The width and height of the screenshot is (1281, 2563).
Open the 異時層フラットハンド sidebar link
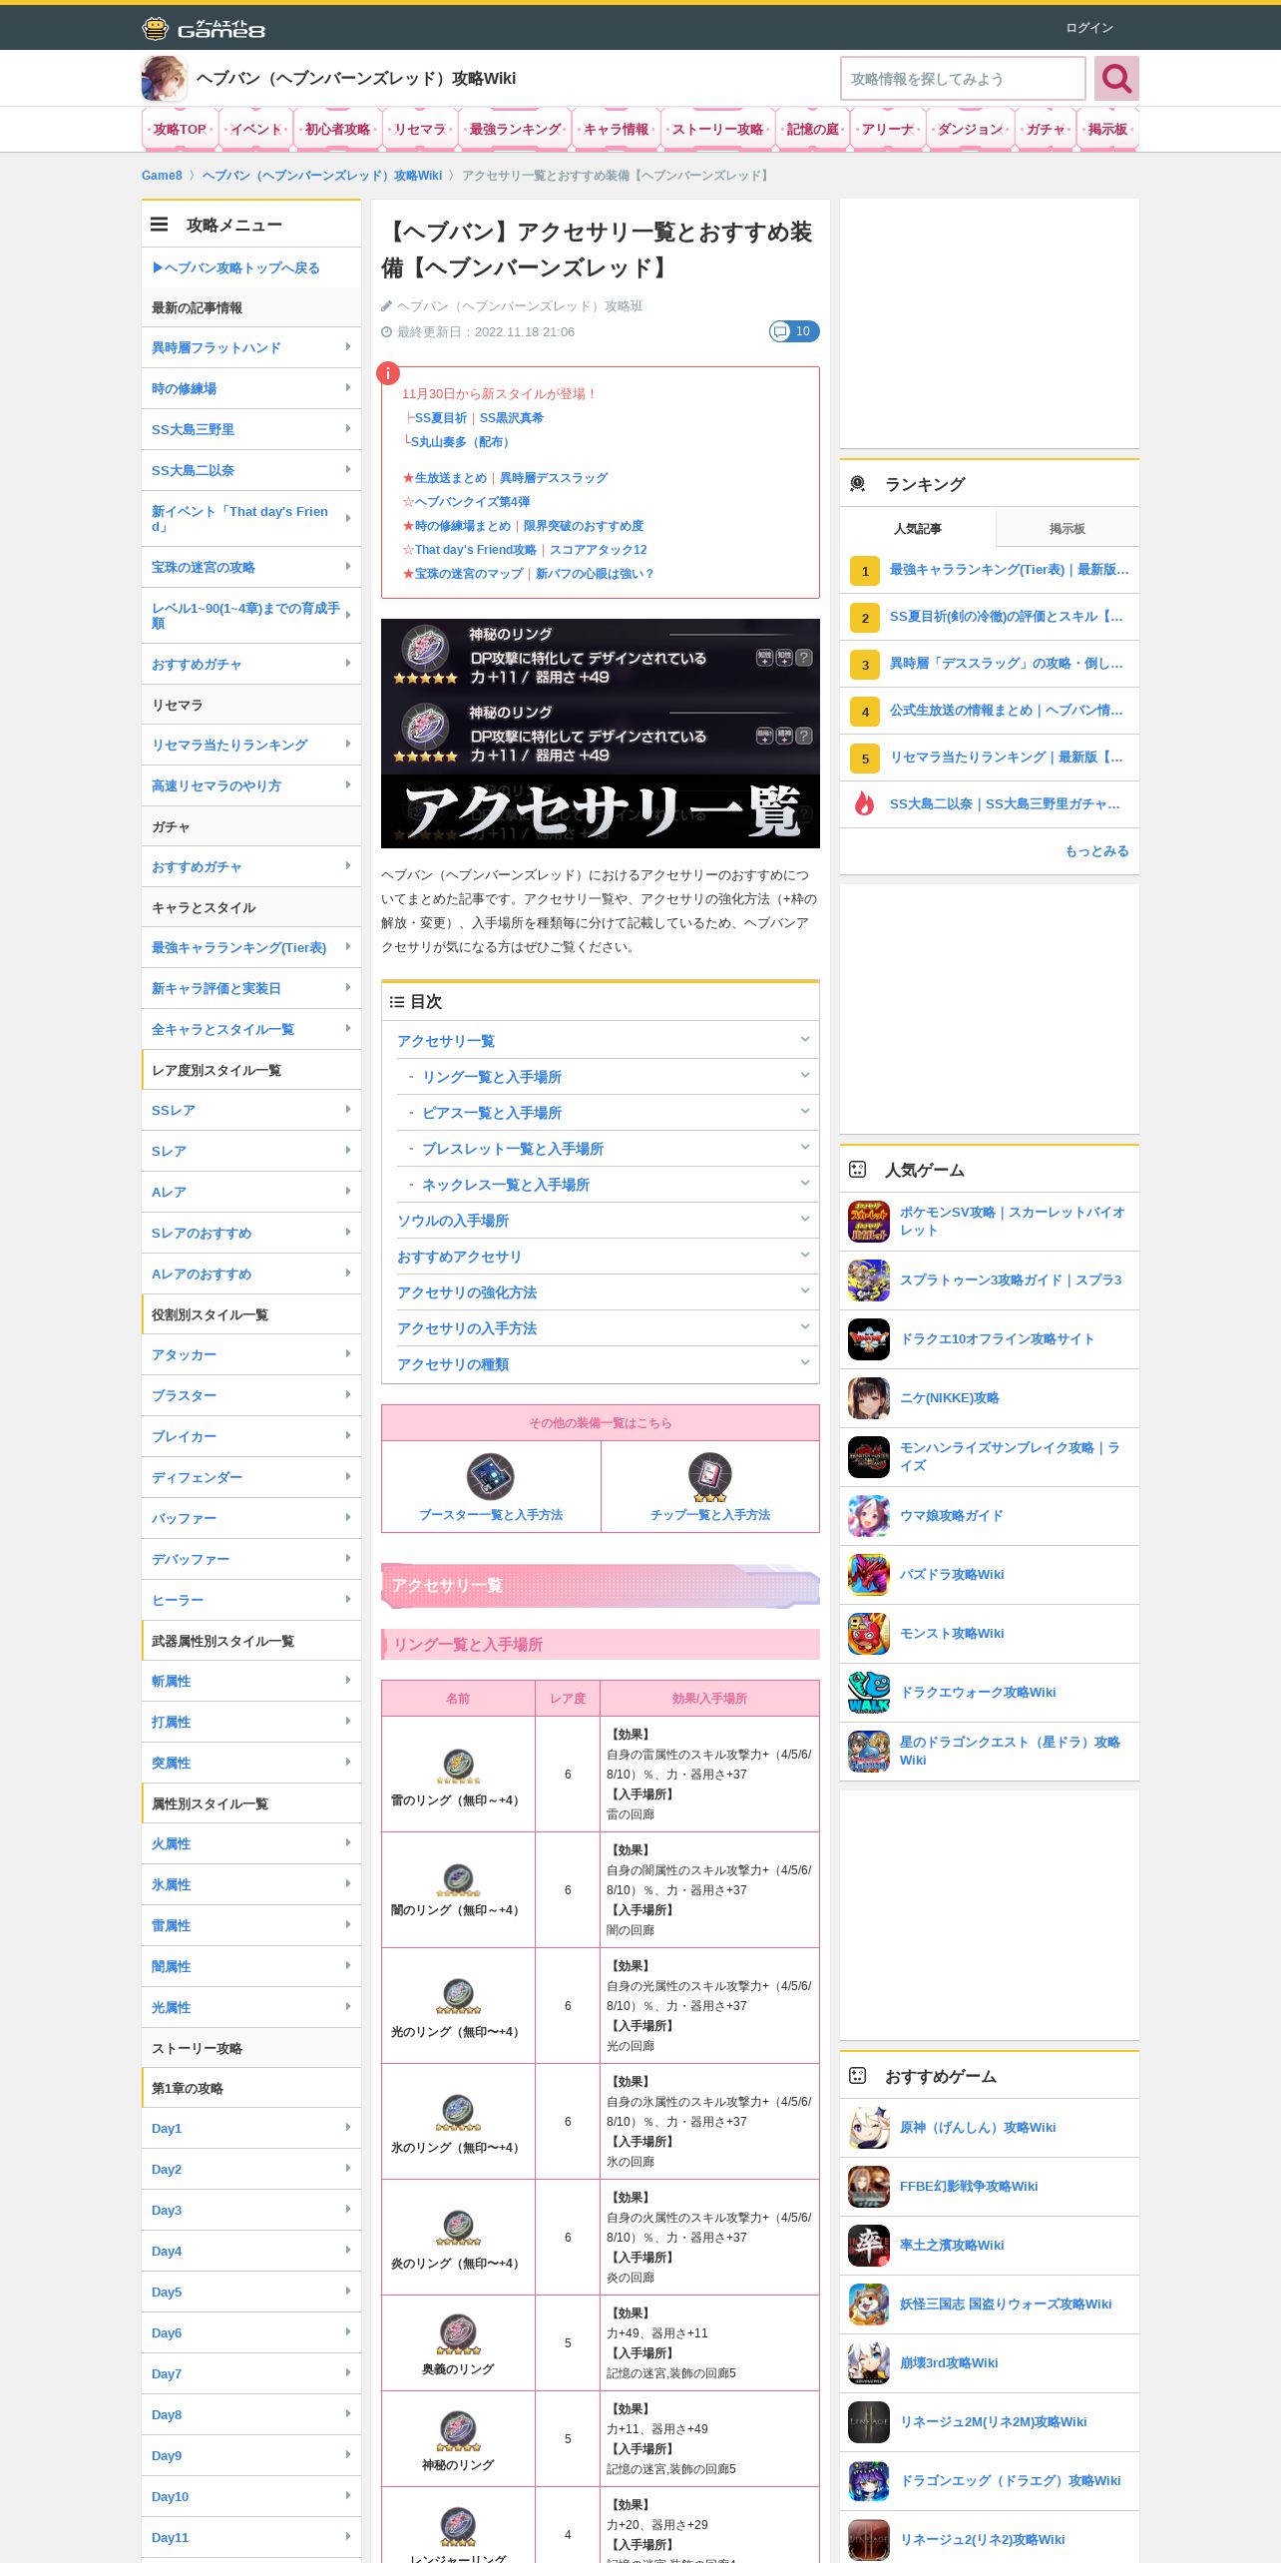(251, 347)
